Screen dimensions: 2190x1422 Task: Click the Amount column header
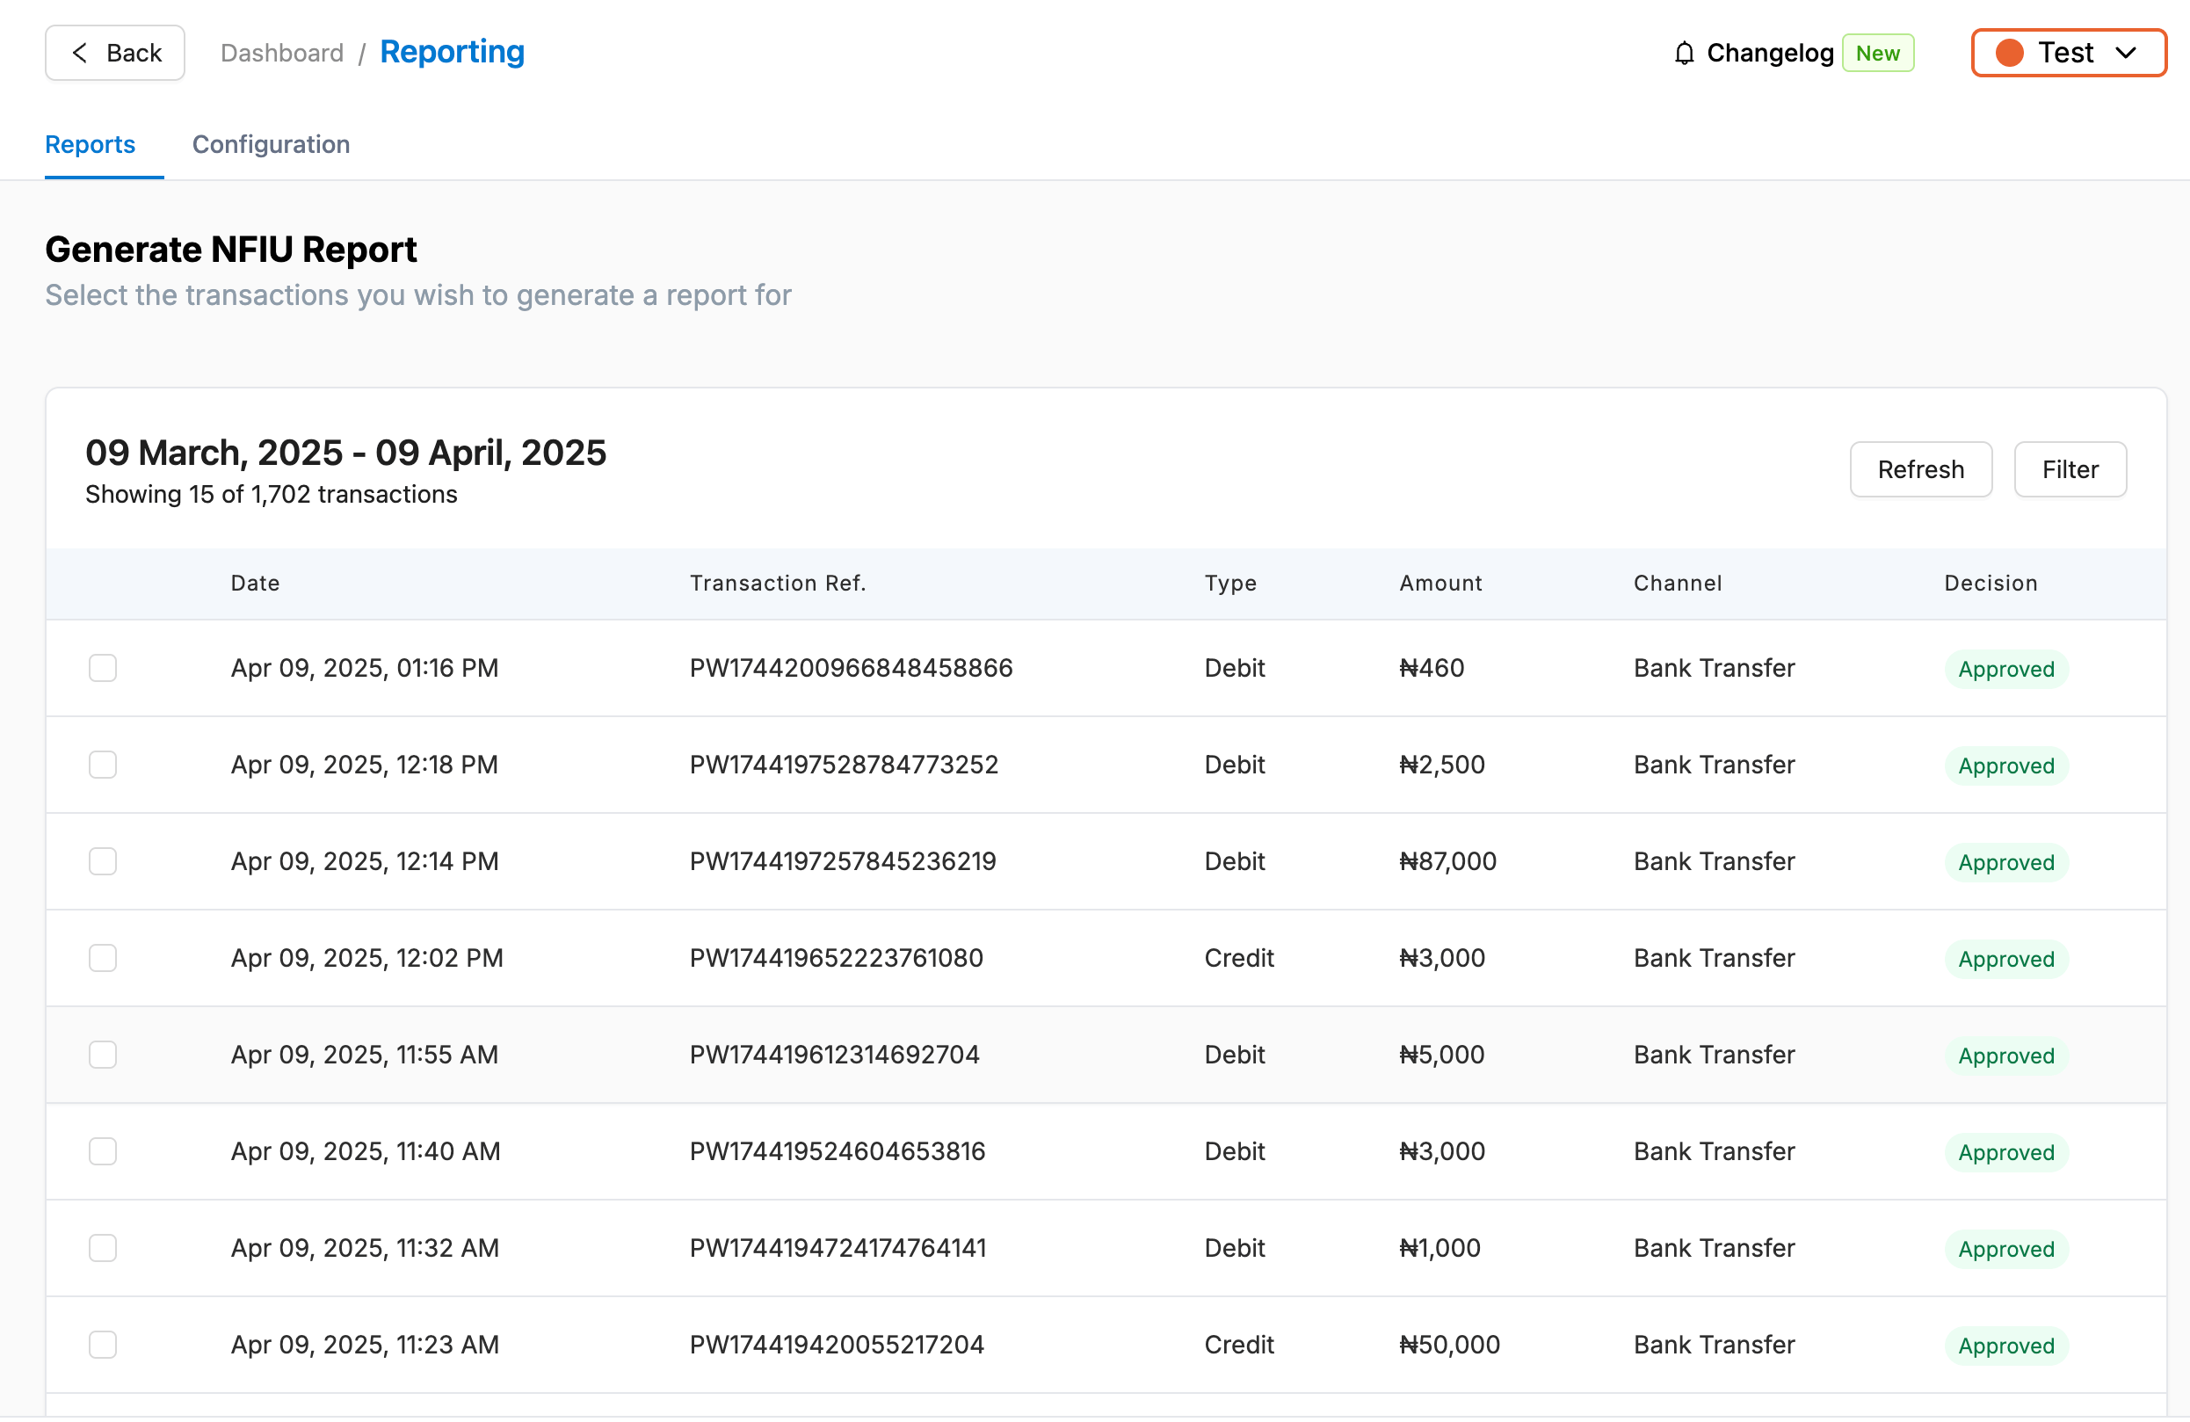pyautogui.click(x=1440, y=584)
